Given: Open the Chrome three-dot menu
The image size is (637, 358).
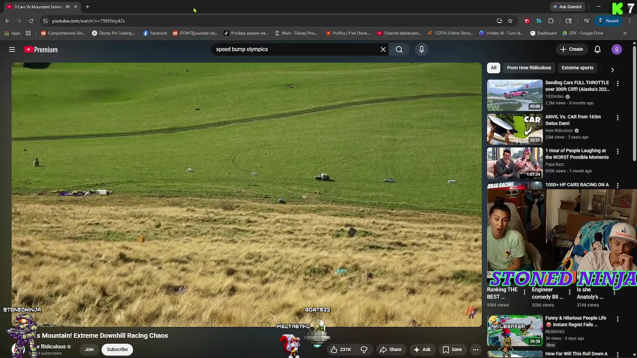Looking at the screenshot, I should coord(630,21).
